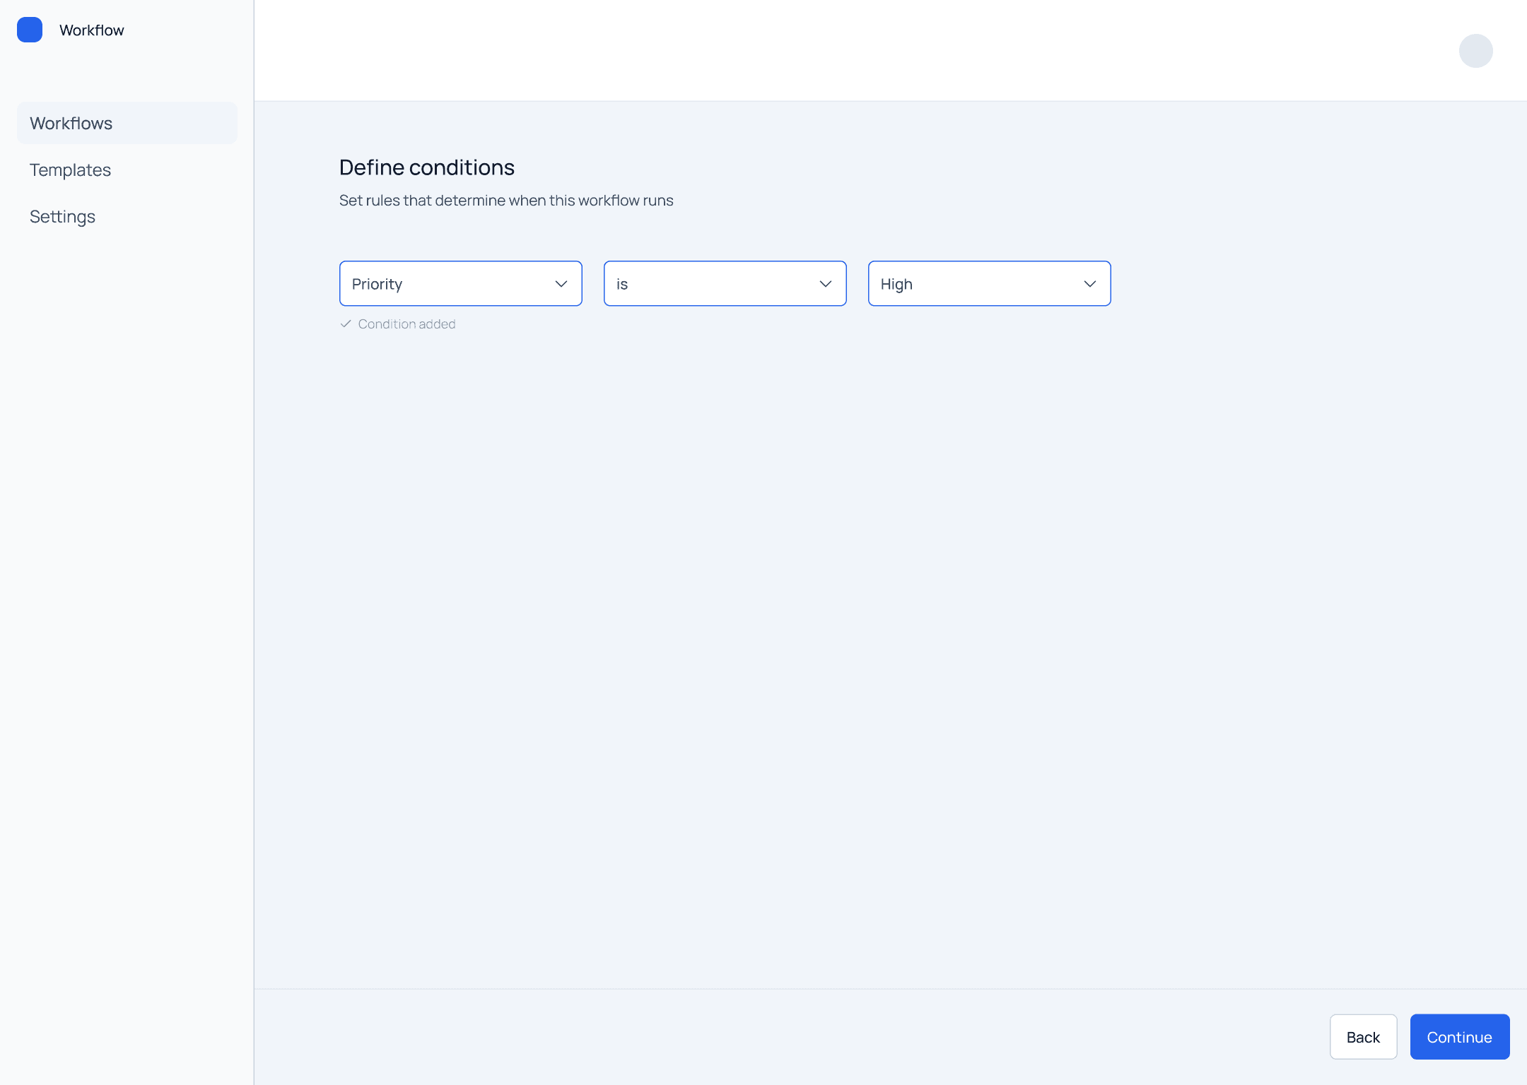
Task: Navigate to Settings in the sidebar
Action: point(62,216)
